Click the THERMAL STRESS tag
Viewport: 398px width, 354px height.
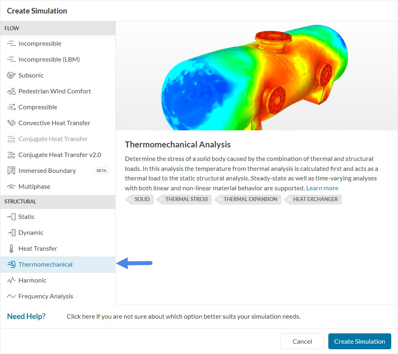pyautogui.click(x=186, y=199)
